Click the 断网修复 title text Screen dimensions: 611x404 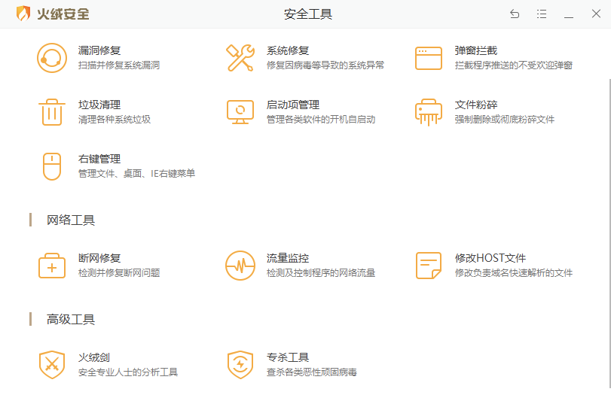point(99,258)
